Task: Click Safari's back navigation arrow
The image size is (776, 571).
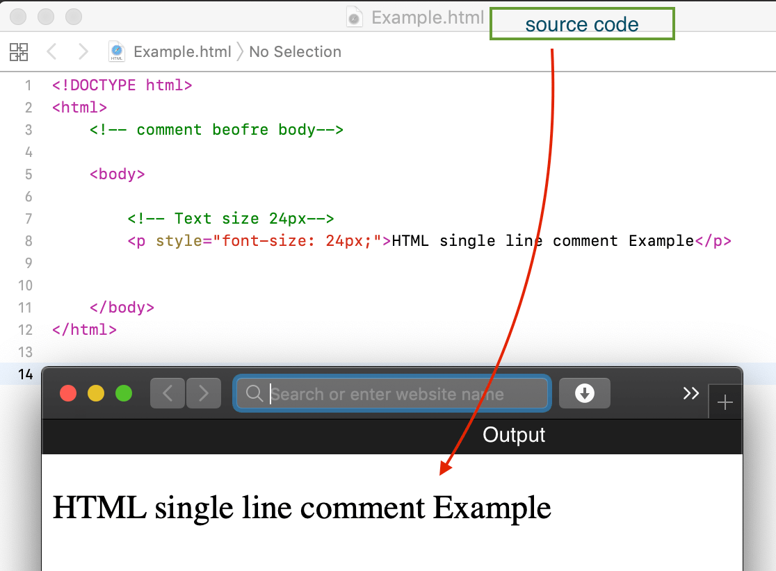Action: [167, 393]
